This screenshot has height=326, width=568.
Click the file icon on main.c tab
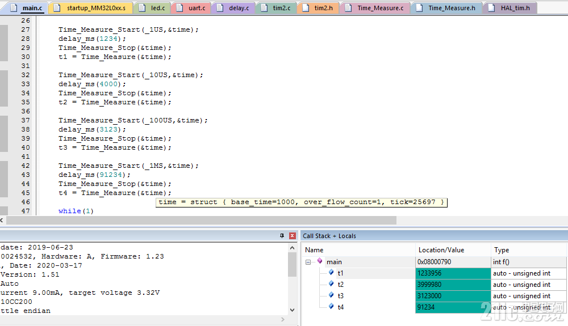(14, 8)
